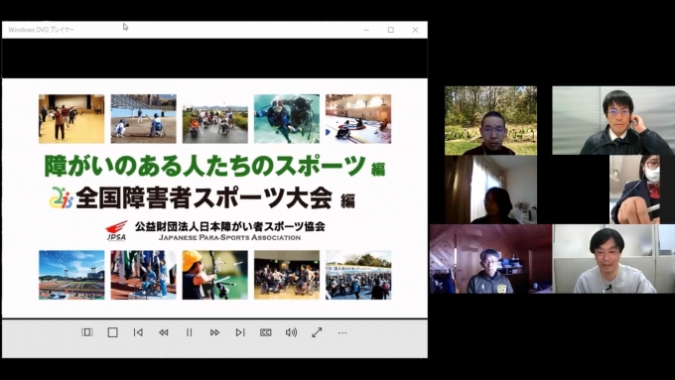The image size is (675, 380).
Task: Click the scuba diving photo on slide
Action: [x=287, y=119]
